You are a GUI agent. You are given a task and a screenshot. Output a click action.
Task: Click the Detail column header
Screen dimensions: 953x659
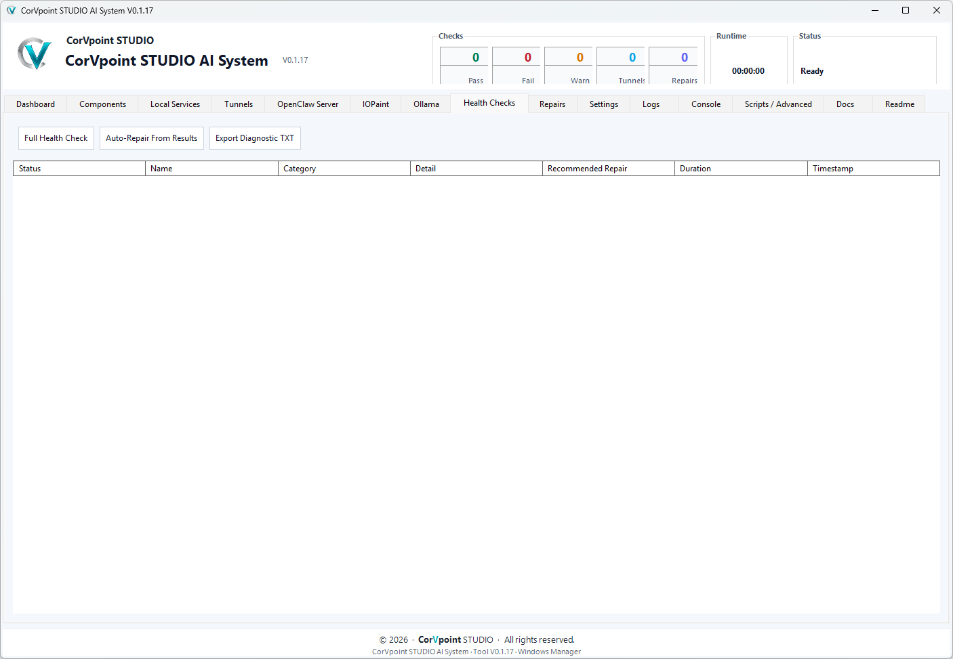point(476,169)
